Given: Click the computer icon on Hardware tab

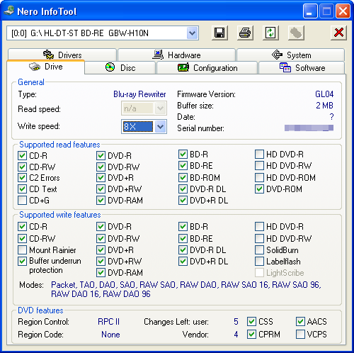Looking at the screenshot, I should [158, 55].
